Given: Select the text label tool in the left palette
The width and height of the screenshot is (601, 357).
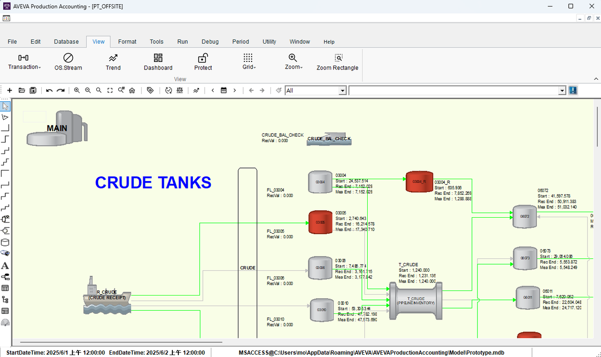Looking at the screenshot, I should coord(5,266).
